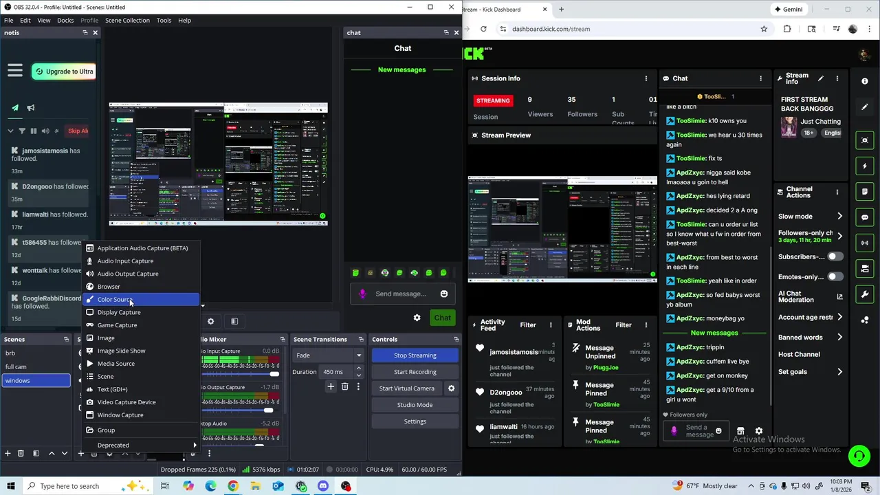Open AI Chat Moderation external link
Screen dimensions: 880x495
tap(839, 296)
